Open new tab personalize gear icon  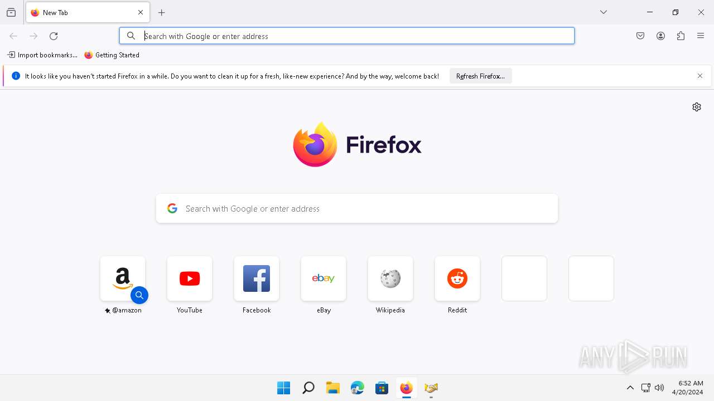697,107
